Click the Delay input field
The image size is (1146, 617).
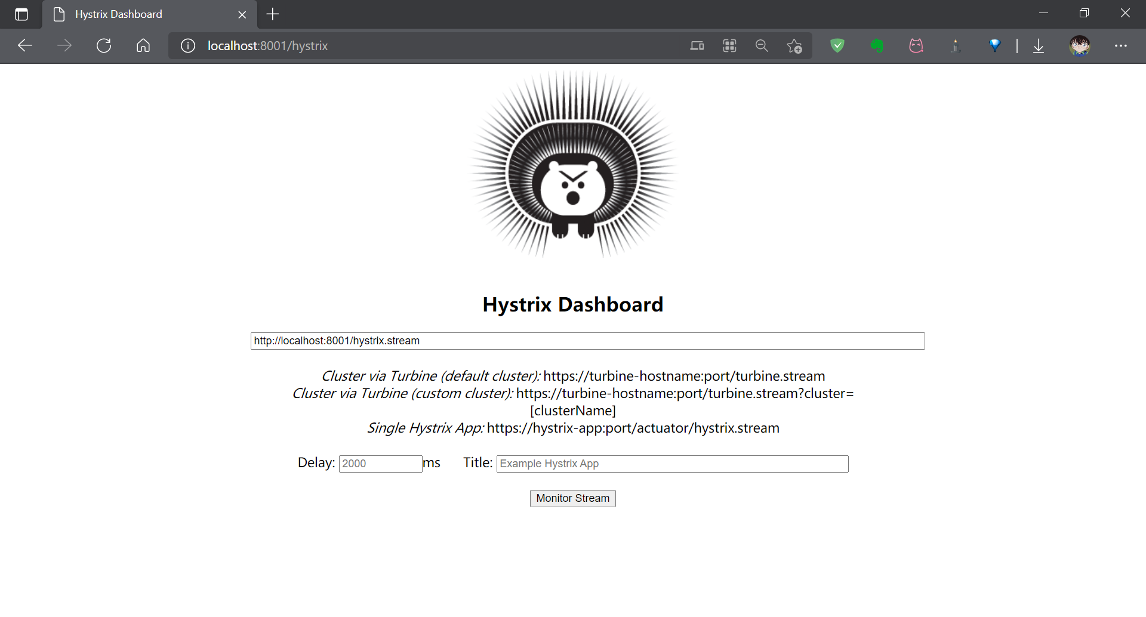381,464
